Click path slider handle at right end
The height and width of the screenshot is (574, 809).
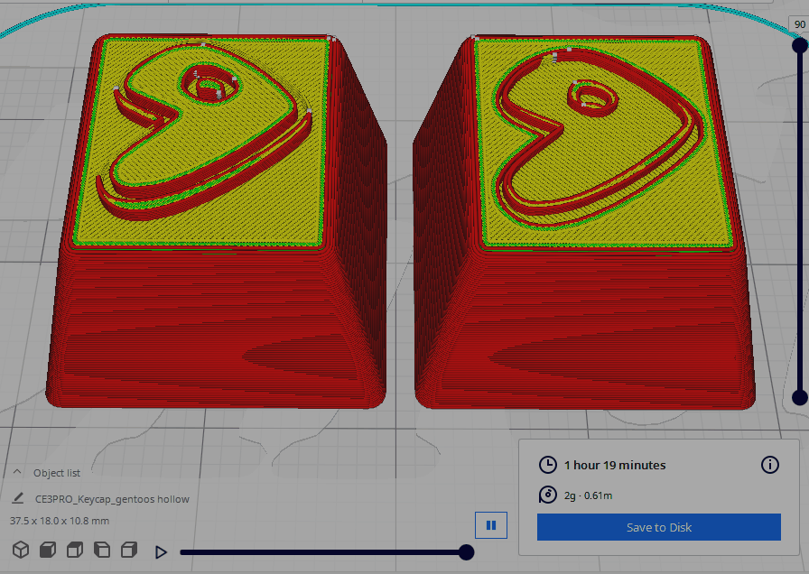466,552
